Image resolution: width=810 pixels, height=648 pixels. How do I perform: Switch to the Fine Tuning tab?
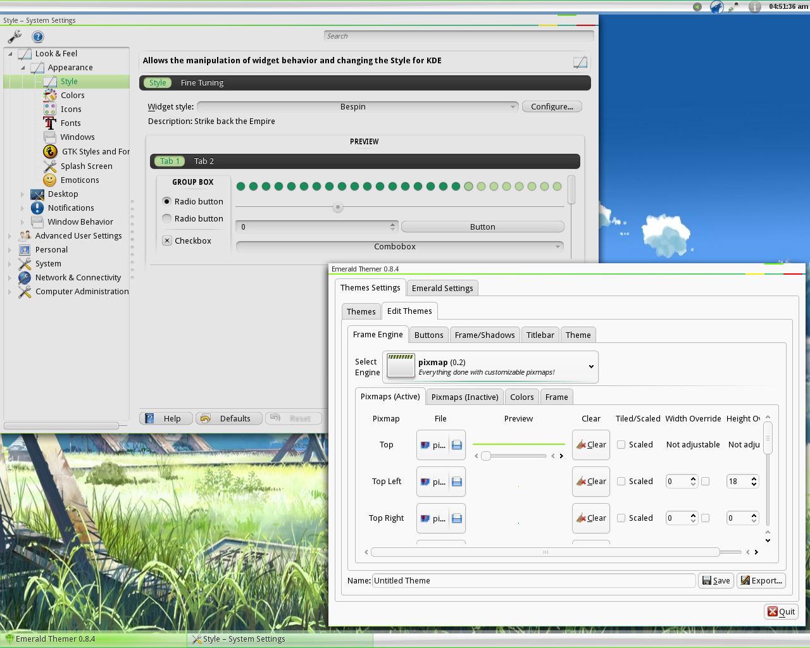click(x=202, y=83)
